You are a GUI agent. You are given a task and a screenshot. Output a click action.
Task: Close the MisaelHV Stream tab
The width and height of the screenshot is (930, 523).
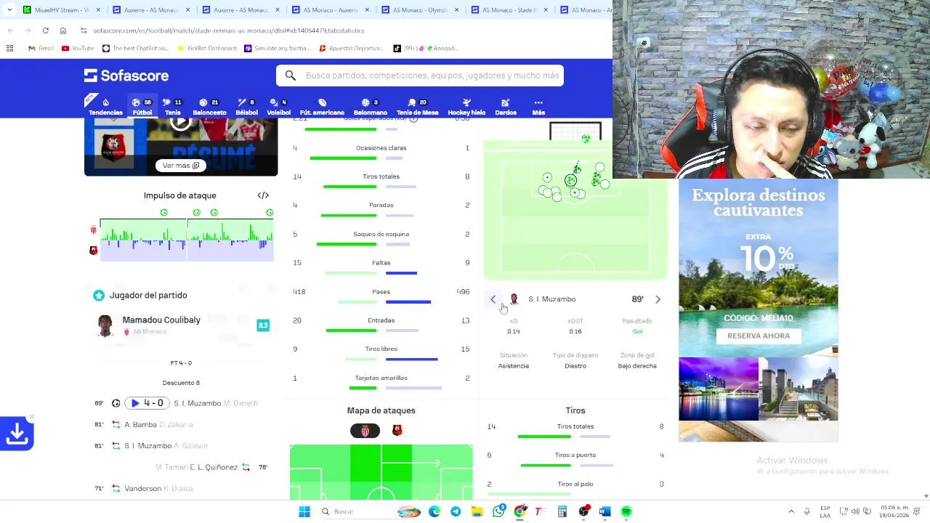(x=98, y=10)
